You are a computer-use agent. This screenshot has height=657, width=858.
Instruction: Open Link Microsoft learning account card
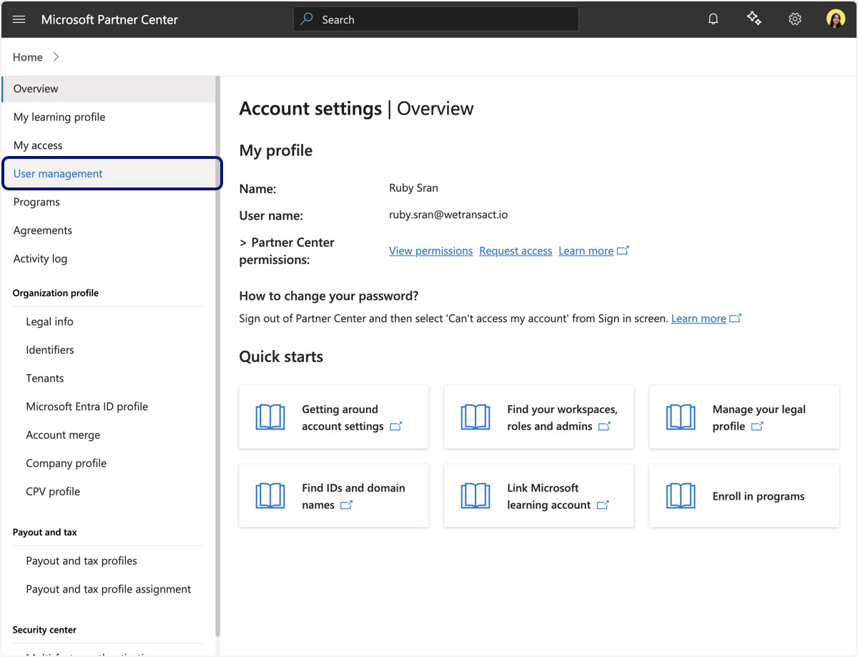539,496
